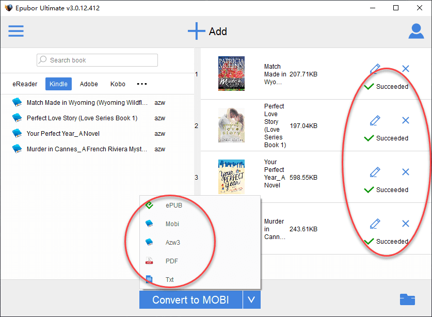
Task: Click Succeeded status for Perfect Love Story
Action: [x=386, y=138]
